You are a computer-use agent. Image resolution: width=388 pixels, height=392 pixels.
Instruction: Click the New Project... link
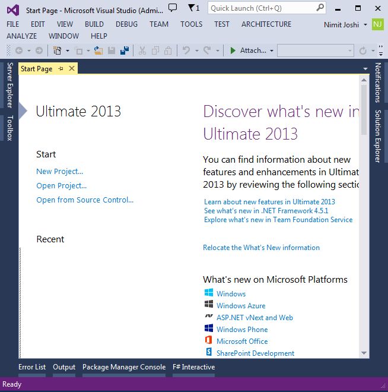point(60,172)
